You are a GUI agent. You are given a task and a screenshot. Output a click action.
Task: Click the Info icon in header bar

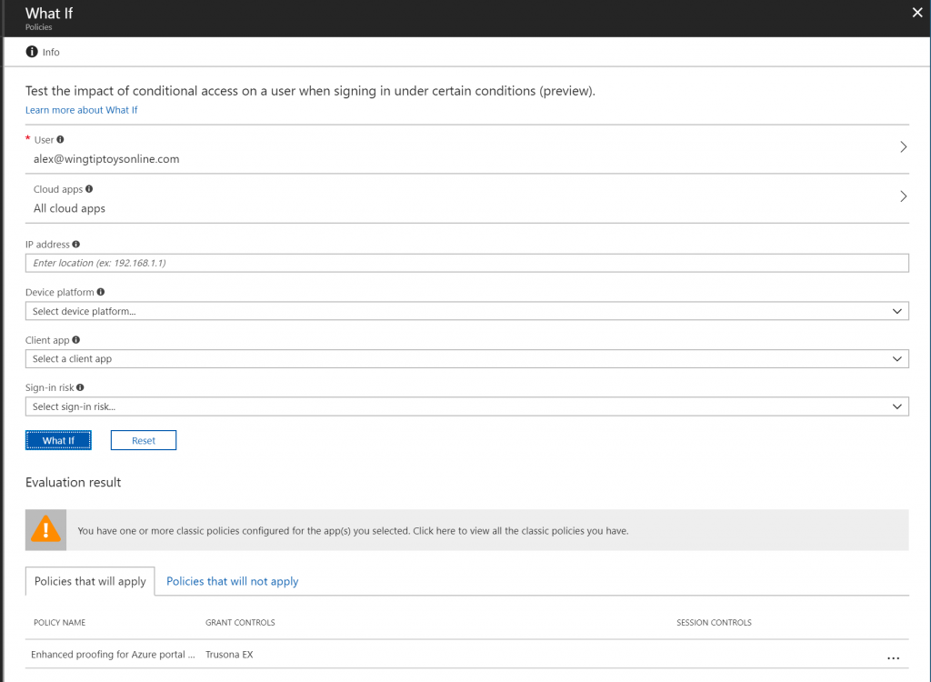32,52
